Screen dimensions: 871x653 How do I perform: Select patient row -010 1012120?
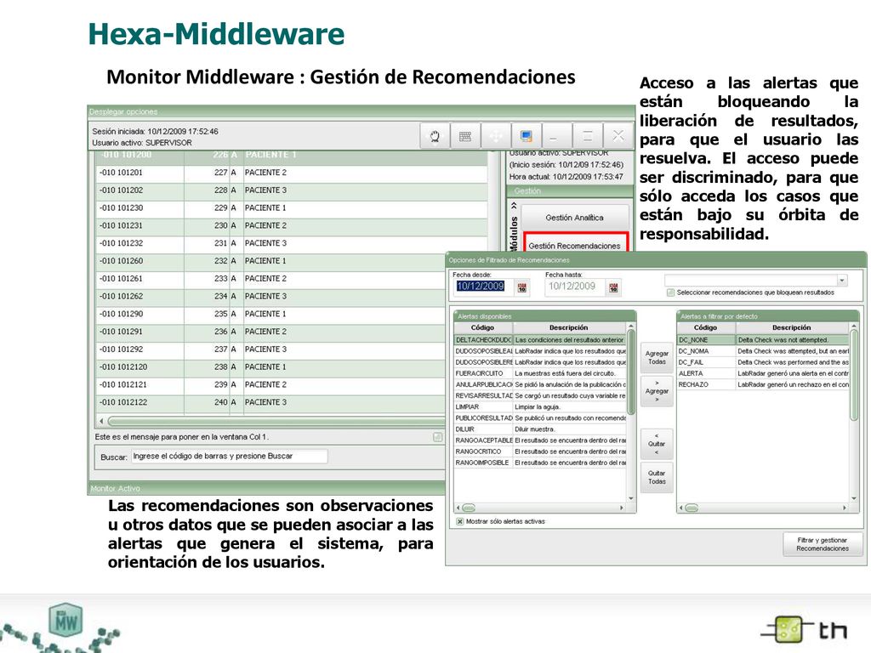(x=271, y=367)
